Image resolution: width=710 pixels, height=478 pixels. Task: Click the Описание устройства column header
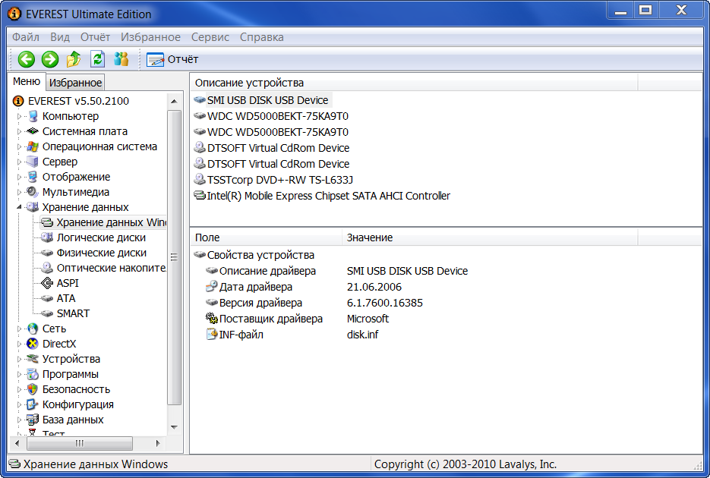point(414,83)
